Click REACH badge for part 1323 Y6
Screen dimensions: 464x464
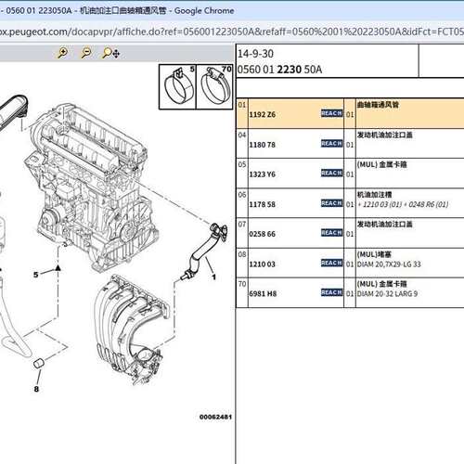coord(331,174)
